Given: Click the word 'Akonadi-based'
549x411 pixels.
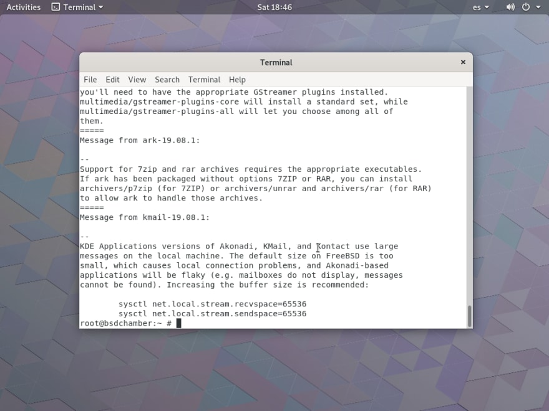Looking at the screenshot, I should click(x=357, y=266).
